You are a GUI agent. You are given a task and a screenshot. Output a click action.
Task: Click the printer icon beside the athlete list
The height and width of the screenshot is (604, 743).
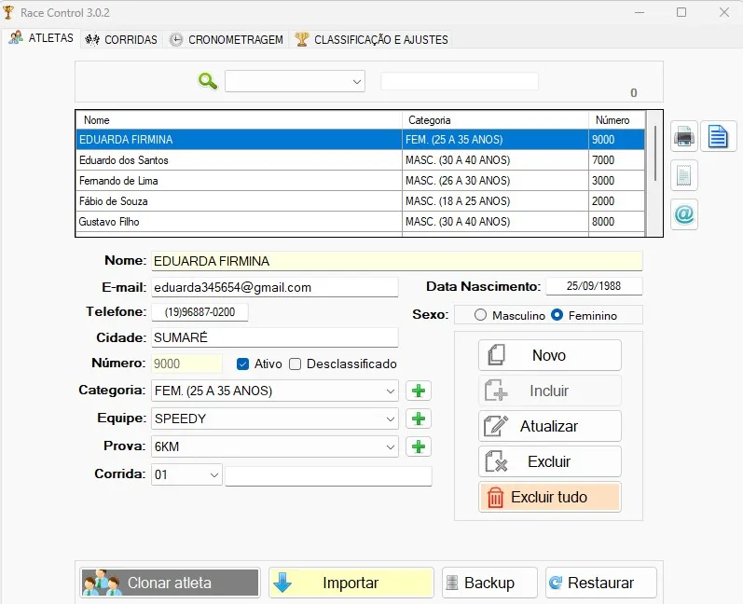point(684,137)
